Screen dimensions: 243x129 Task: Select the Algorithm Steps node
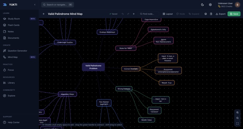[x=68, y=94]
